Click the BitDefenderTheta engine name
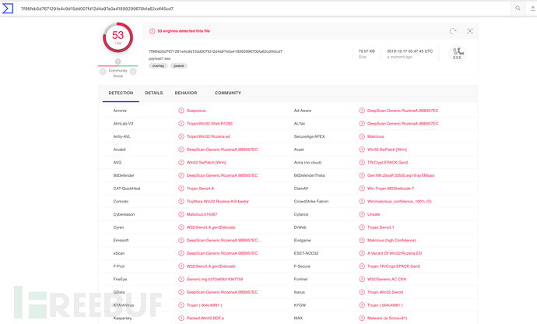The height and width of the screenshot is (324, 537). (x=309, y=175)
